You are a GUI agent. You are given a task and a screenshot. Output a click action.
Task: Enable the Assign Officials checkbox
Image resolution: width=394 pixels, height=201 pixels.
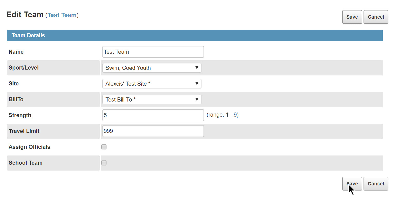coord(104,147)
